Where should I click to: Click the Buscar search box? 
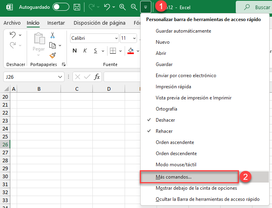click(254, 7)
